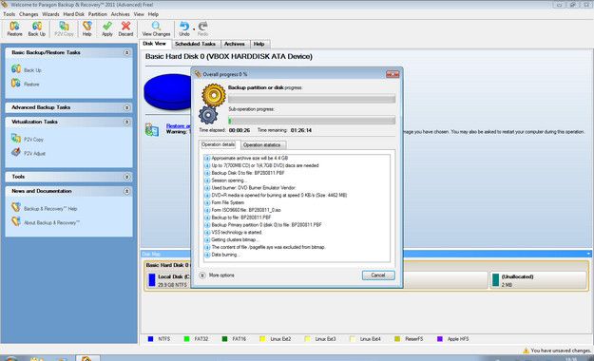Screen dimensions: 594x361
Task: Click the 'Used burner: DVD Burner Emulator' entry
Action: (254, 188)
